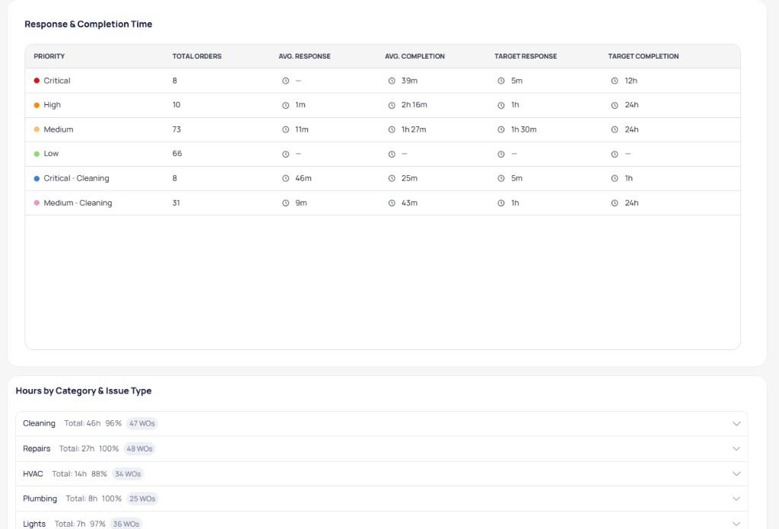This screenshot has width=779, height=529.
Task: Click clock icon in Critical - Cleaning target response
Action: point(501,178)
